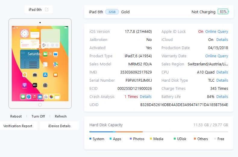Viewport: 238px width, 157px height.
Task: Click the Apps legend label
Action: (117, 139)
